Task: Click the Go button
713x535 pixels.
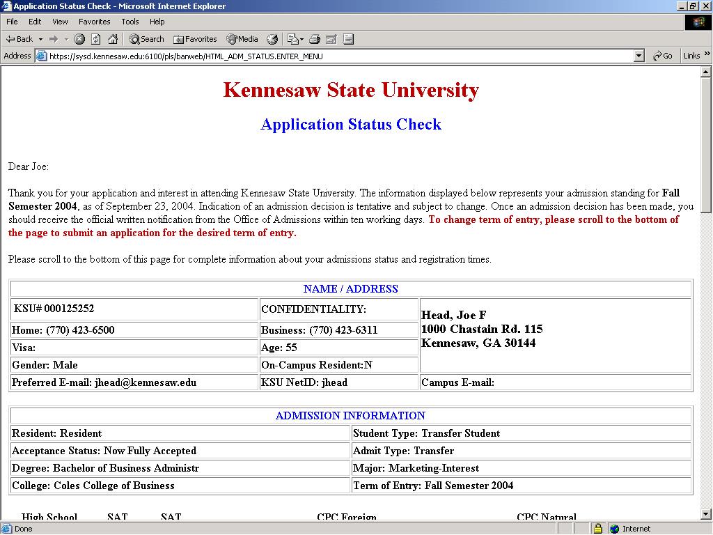Action: 663,56
